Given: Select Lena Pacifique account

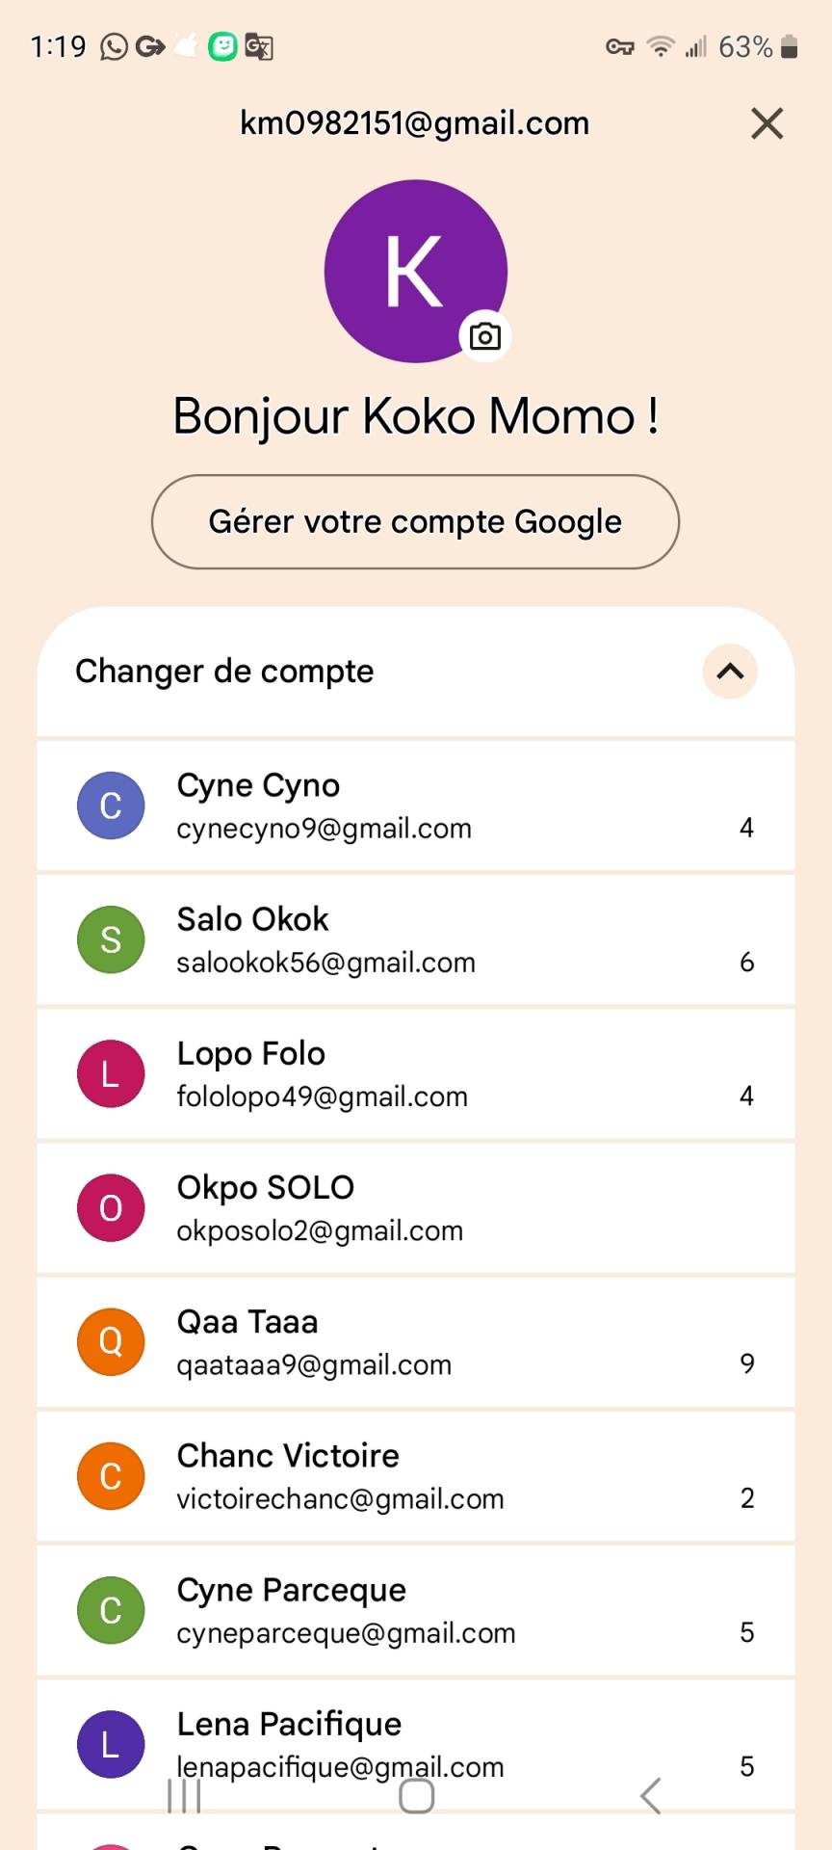Looking at the screenshot, I should pos(416,1734).
